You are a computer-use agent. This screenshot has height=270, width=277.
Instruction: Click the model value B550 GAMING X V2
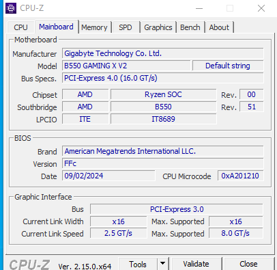tap(126, 66)
